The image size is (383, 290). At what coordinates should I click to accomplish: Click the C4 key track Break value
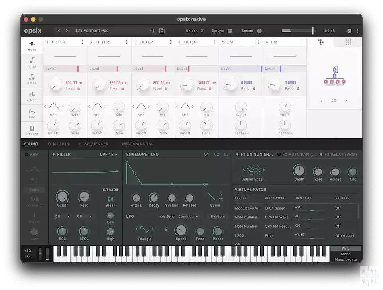(110, 199)
